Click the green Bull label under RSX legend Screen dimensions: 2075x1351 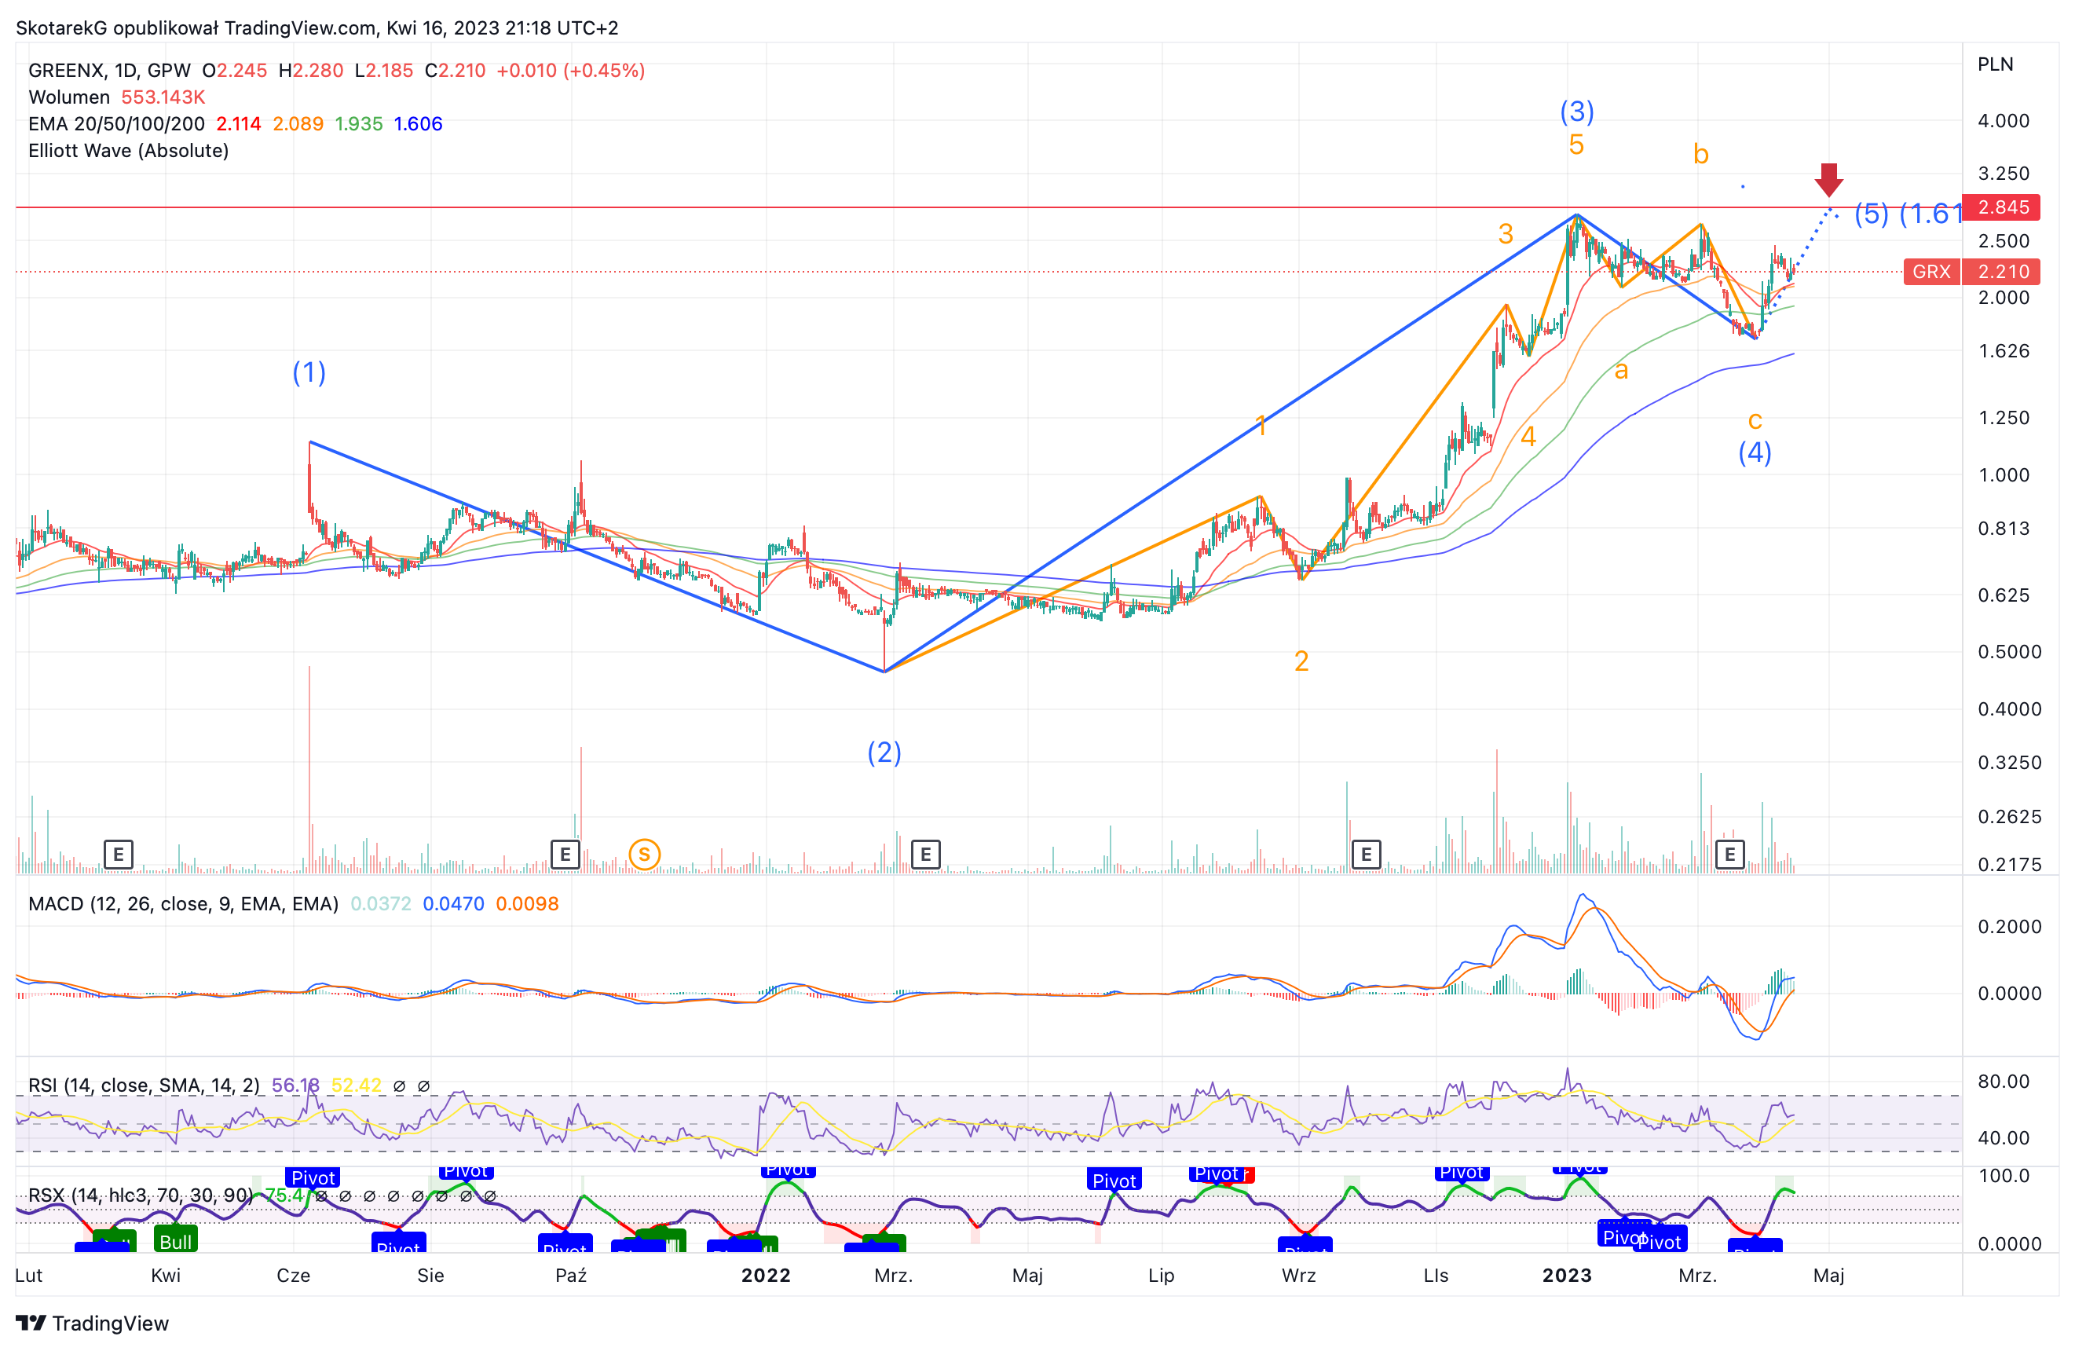tap(175, 1240)
